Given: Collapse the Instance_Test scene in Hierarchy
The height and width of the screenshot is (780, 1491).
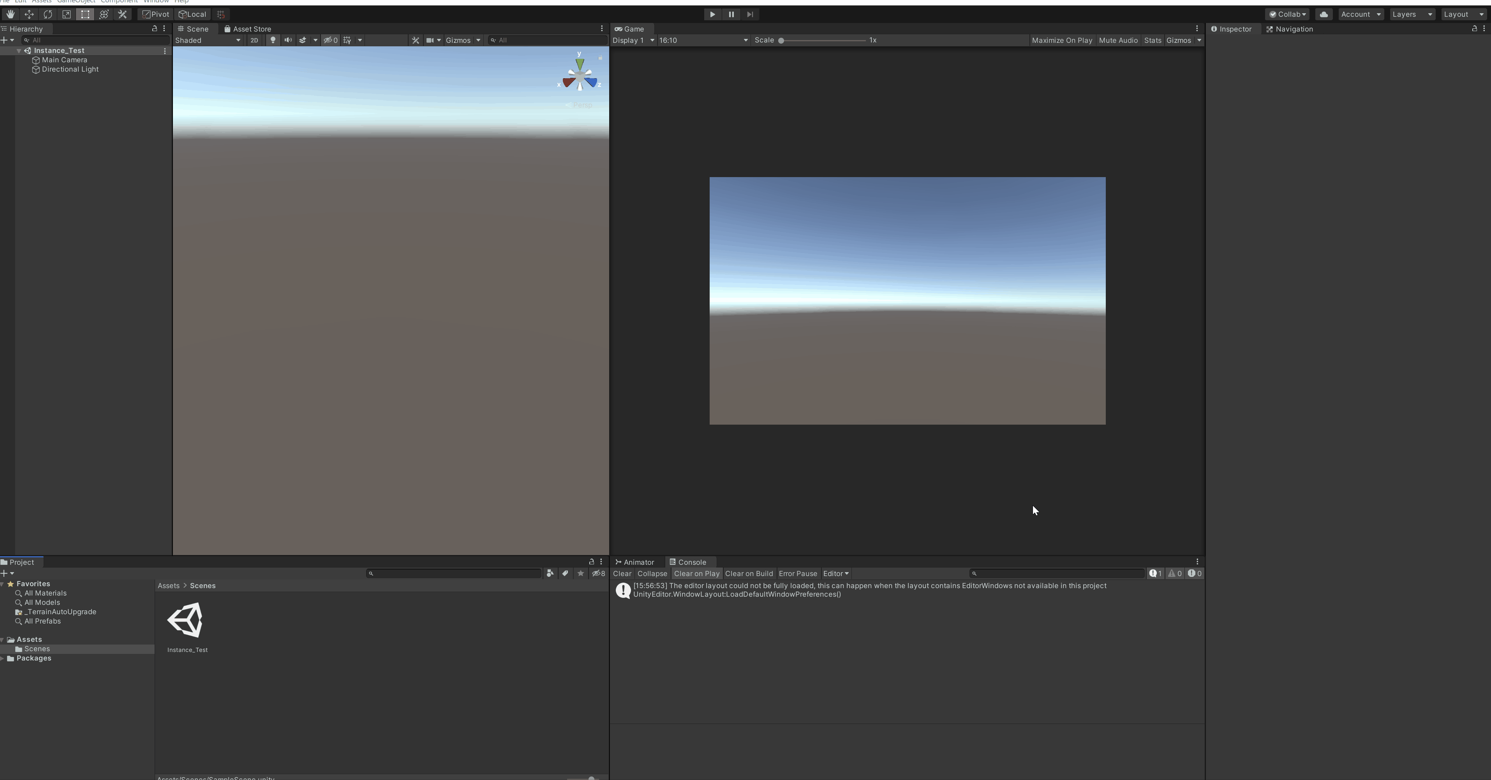Looking at the screenshot, I should [x=19, y=51].
